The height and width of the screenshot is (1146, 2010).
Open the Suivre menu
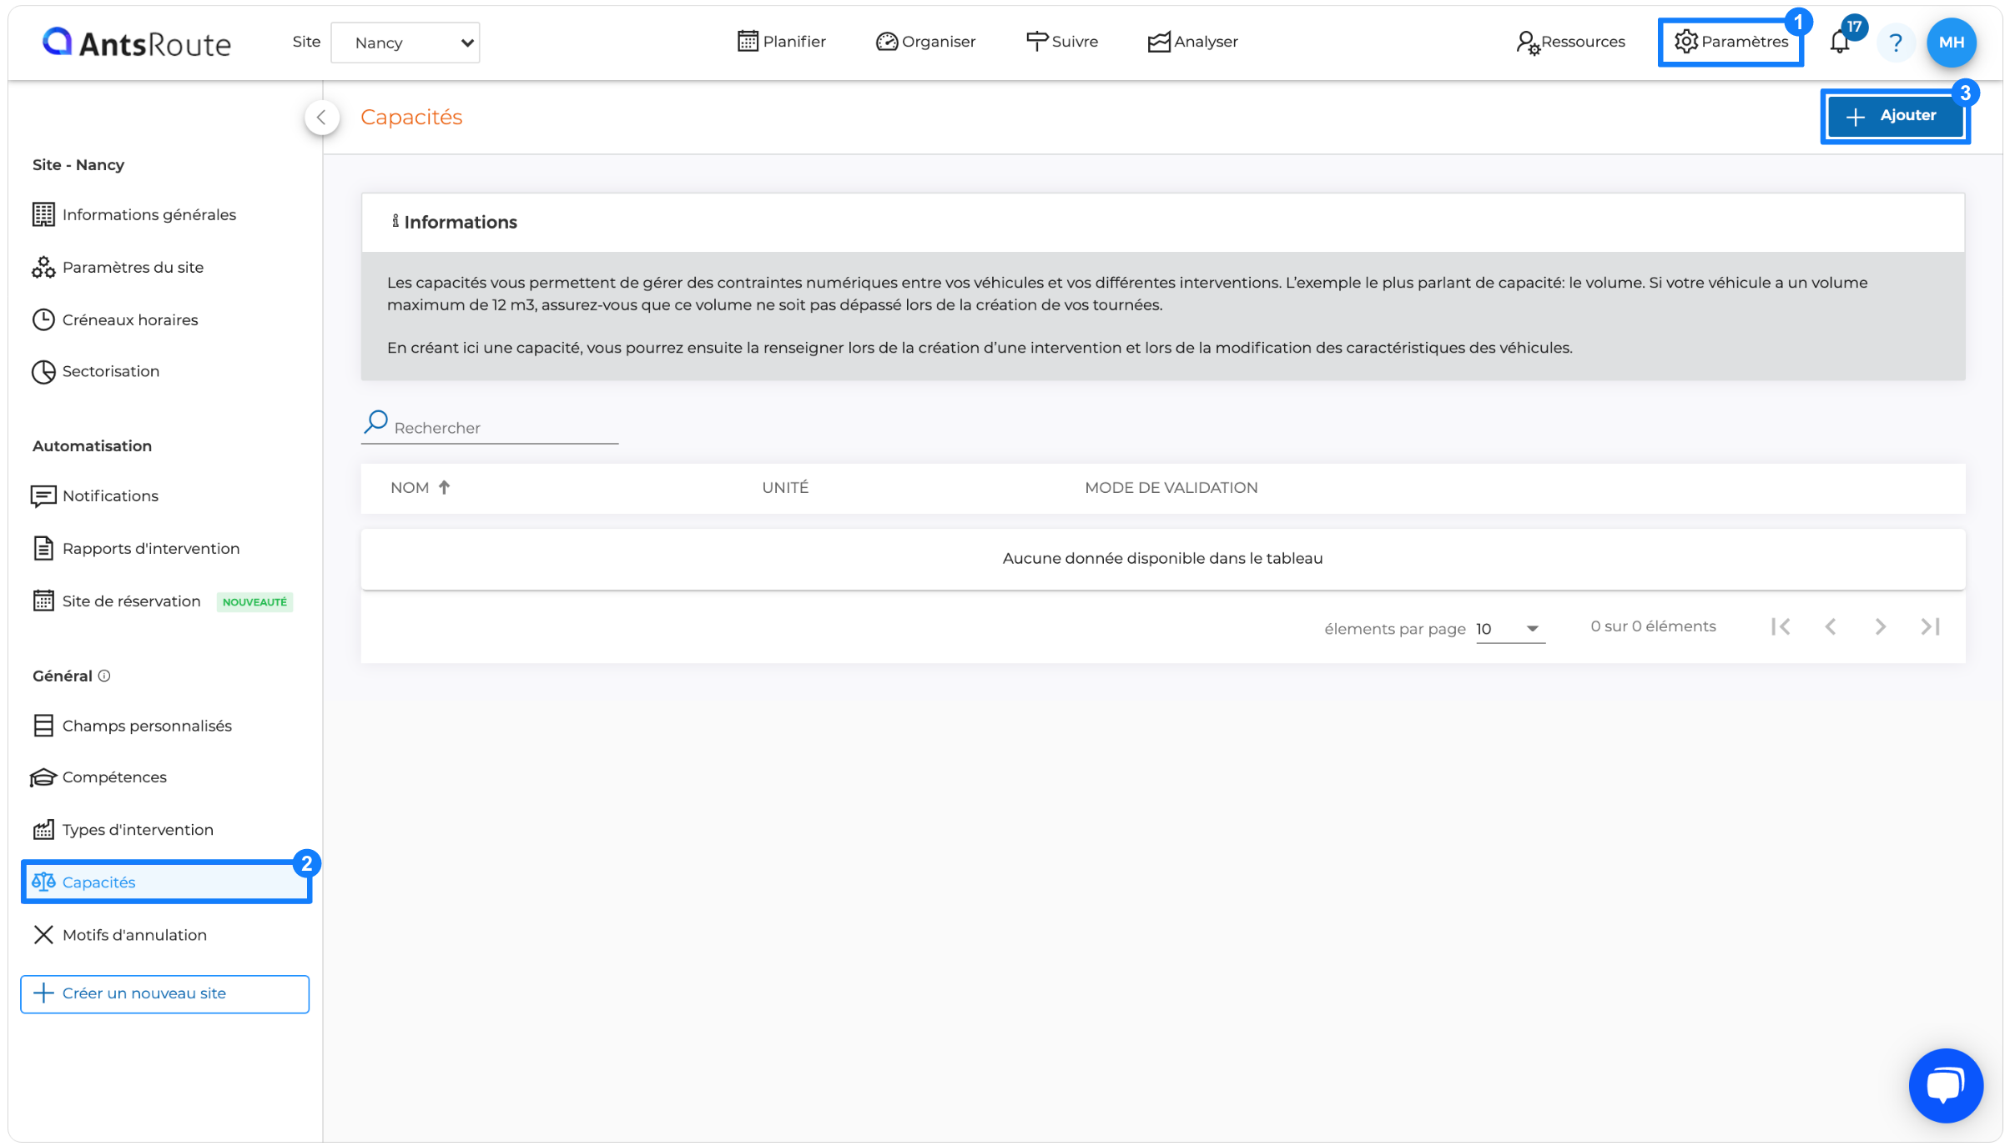1062,42
